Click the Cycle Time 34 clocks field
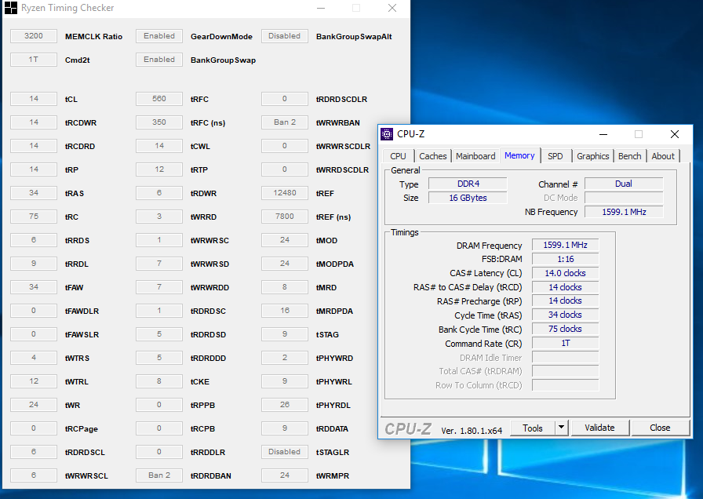Viewport: 703px width, 499px height. [x=565, y=315]
